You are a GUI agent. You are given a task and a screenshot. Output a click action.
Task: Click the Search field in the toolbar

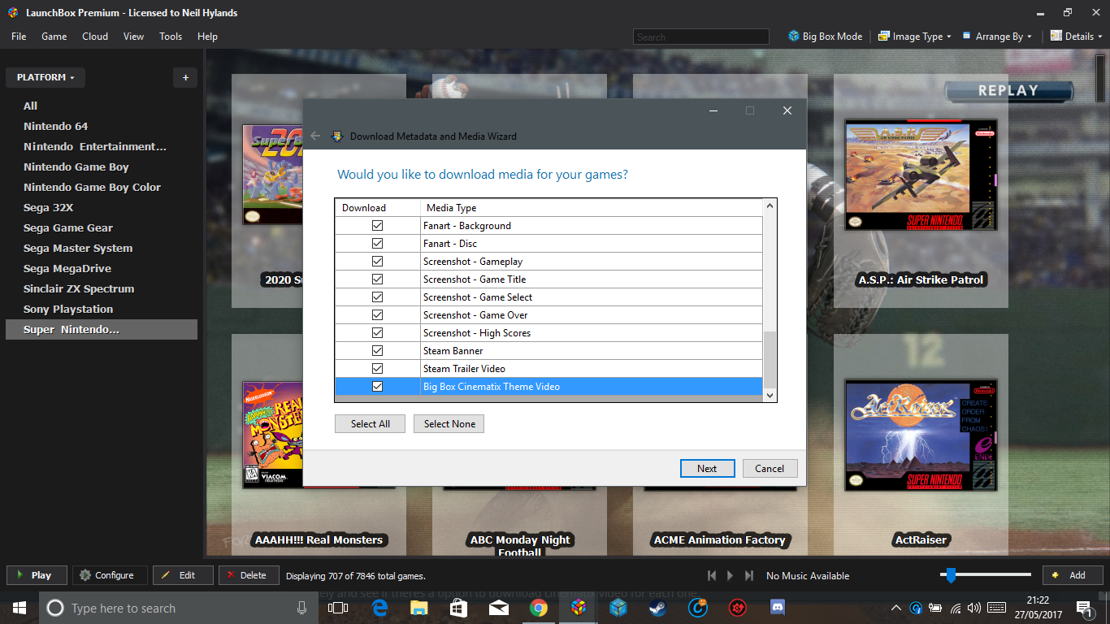tap(700, 37)
